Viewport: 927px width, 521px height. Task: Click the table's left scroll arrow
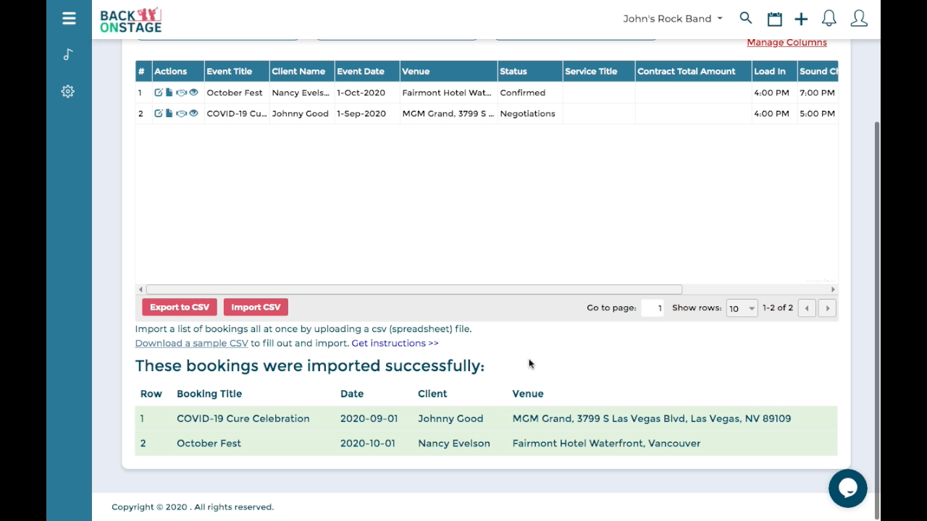(x=140, y=289)
